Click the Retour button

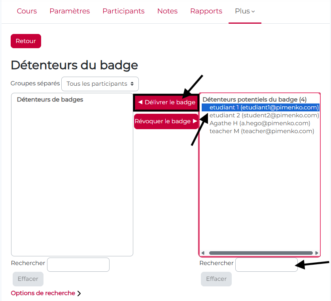26,41
